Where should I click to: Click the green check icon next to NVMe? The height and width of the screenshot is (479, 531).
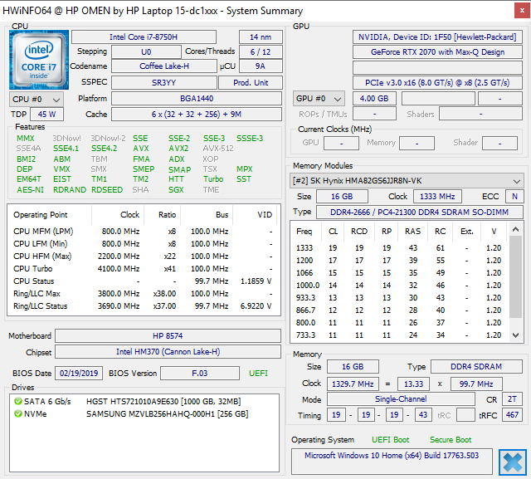18,413
